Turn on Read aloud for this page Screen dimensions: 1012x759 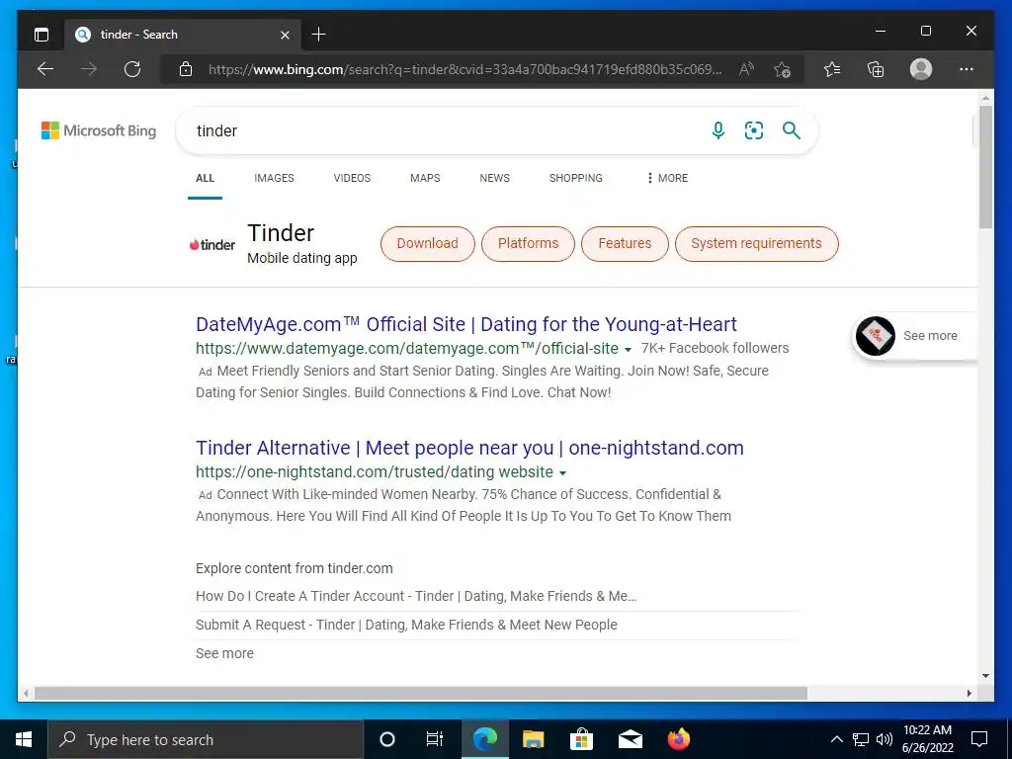pos(746,69)
